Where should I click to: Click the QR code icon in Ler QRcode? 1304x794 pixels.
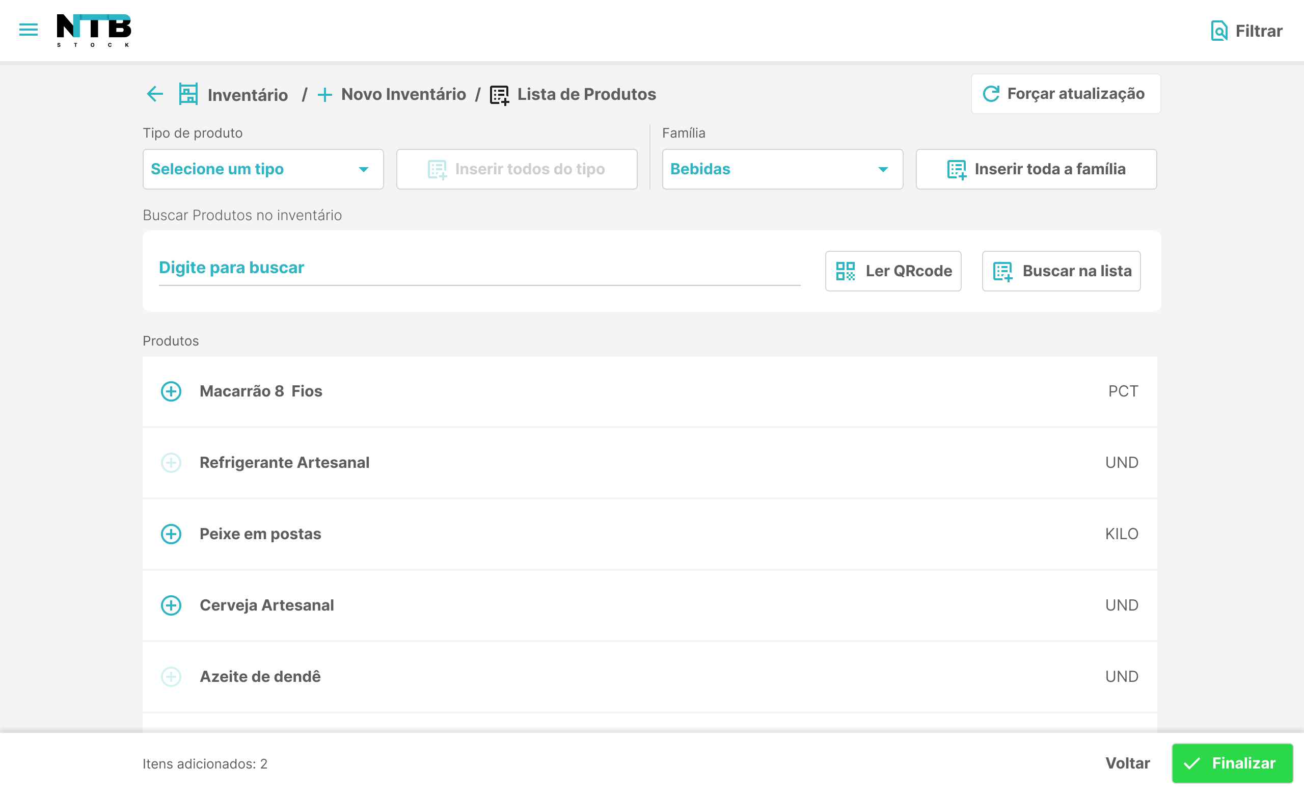click(846, 271)
